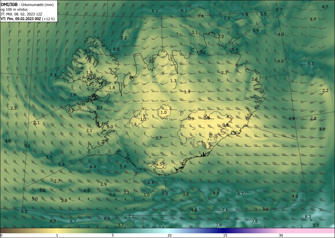The width and height of the screenshot is (335, 238).
Task: Click the map value 3.4
Action: pyautogui.click(x=200, y=16)
